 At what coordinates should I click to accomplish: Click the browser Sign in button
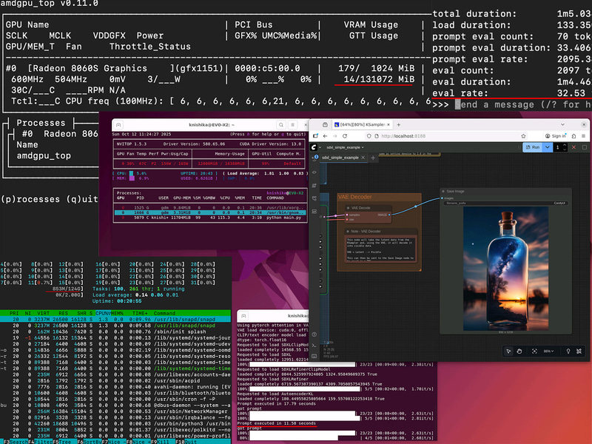pos(556,136)
